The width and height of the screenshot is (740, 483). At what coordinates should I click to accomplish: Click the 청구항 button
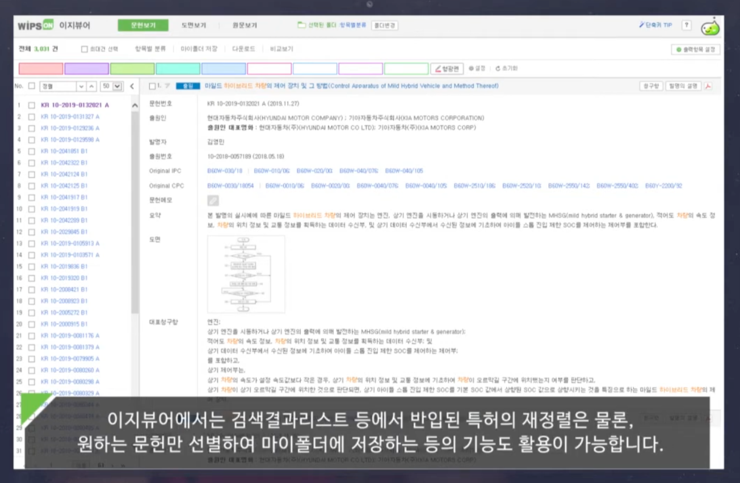[x=651, y=86]
